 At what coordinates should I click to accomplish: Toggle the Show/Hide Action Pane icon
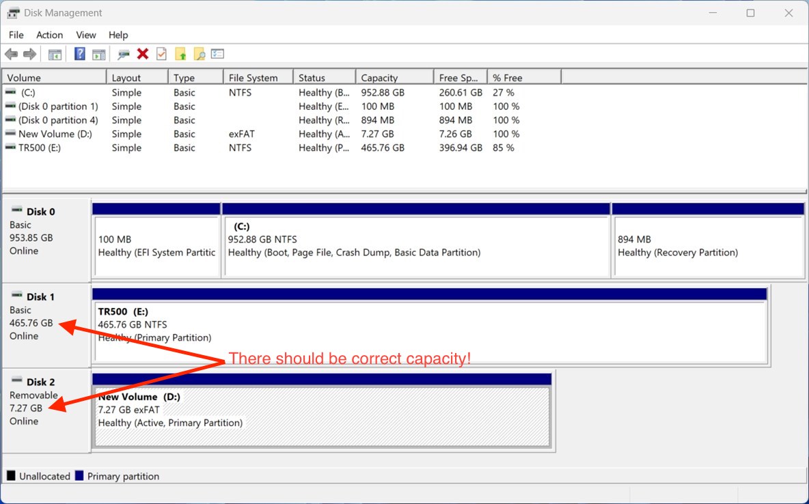point(98,54)
